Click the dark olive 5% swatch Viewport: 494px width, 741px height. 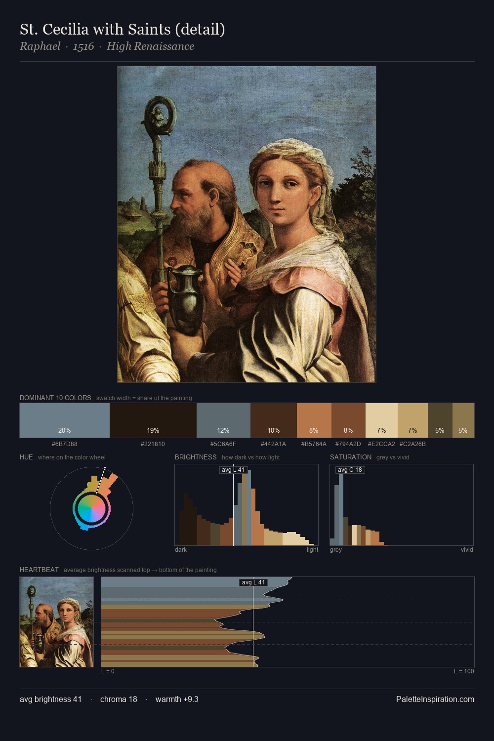(x=440, y=420)
